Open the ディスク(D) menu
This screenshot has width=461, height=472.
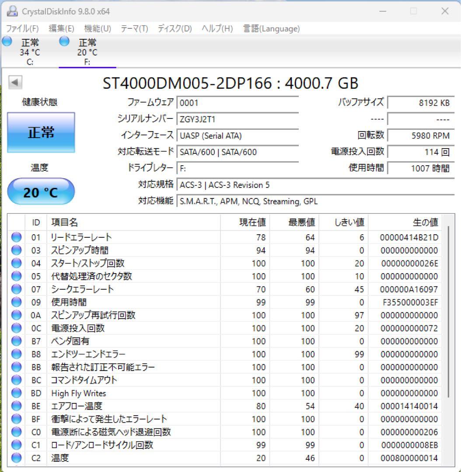(175, 28)
